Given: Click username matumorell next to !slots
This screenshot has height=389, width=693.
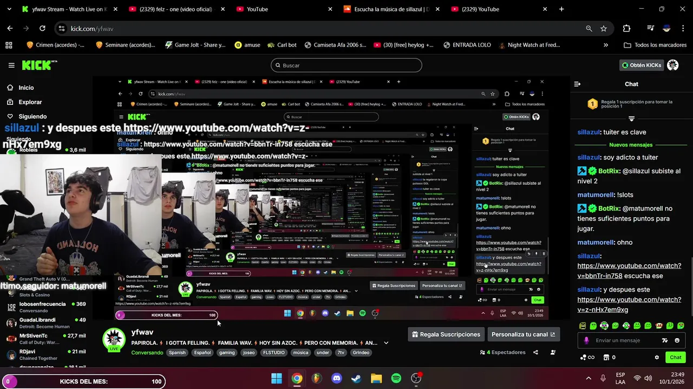Looking at the screenshot, I should [596, 194].
